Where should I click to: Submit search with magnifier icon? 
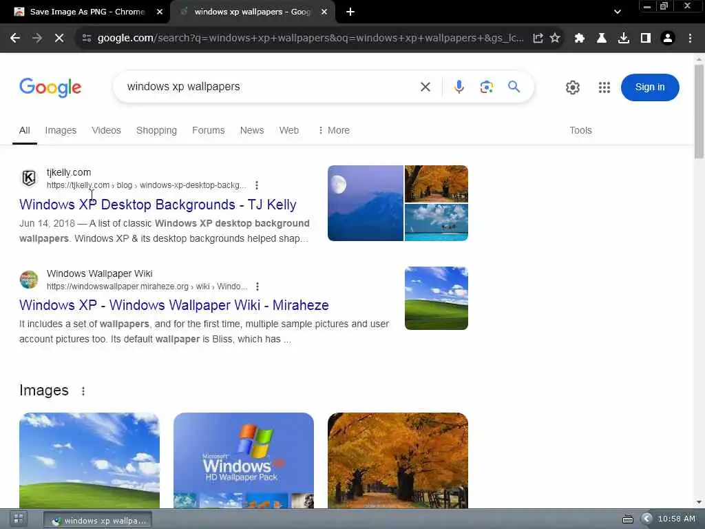pyautogui.click(x=514, y=87)
